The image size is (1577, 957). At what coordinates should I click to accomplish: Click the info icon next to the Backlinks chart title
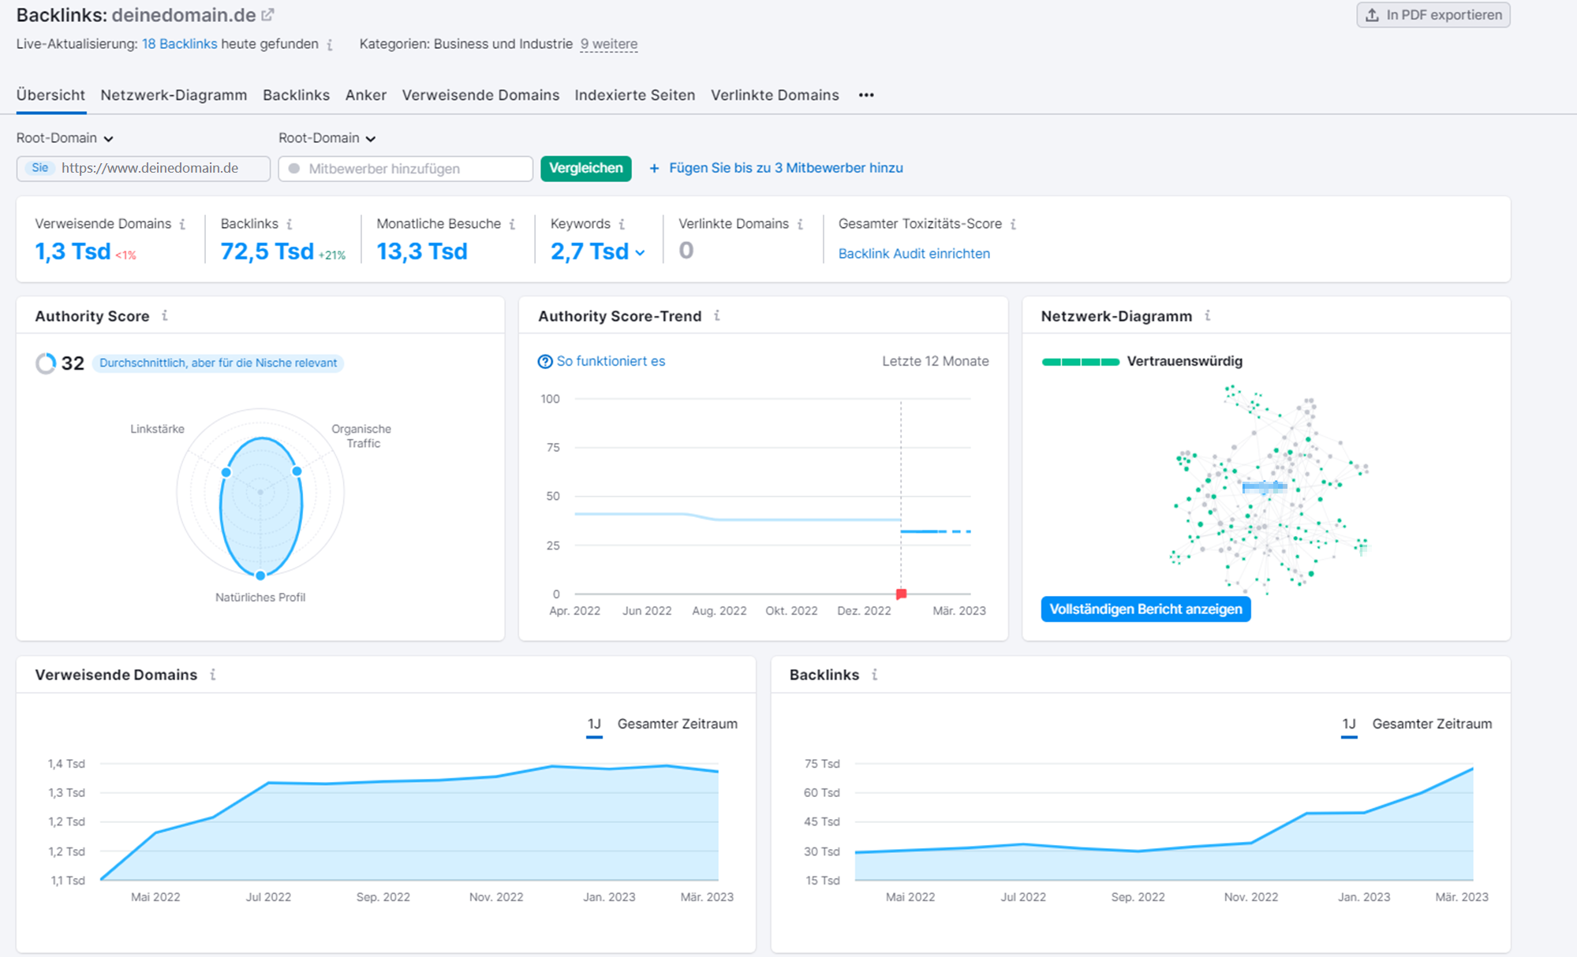tap(874, 675)
